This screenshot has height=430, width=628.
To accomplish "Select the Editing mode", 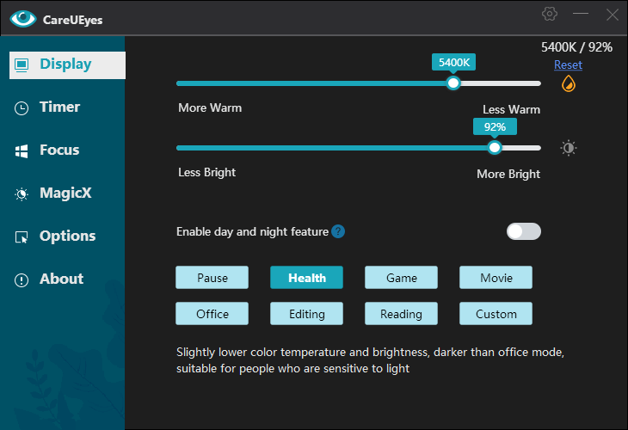I will click(x=306, y=314).
